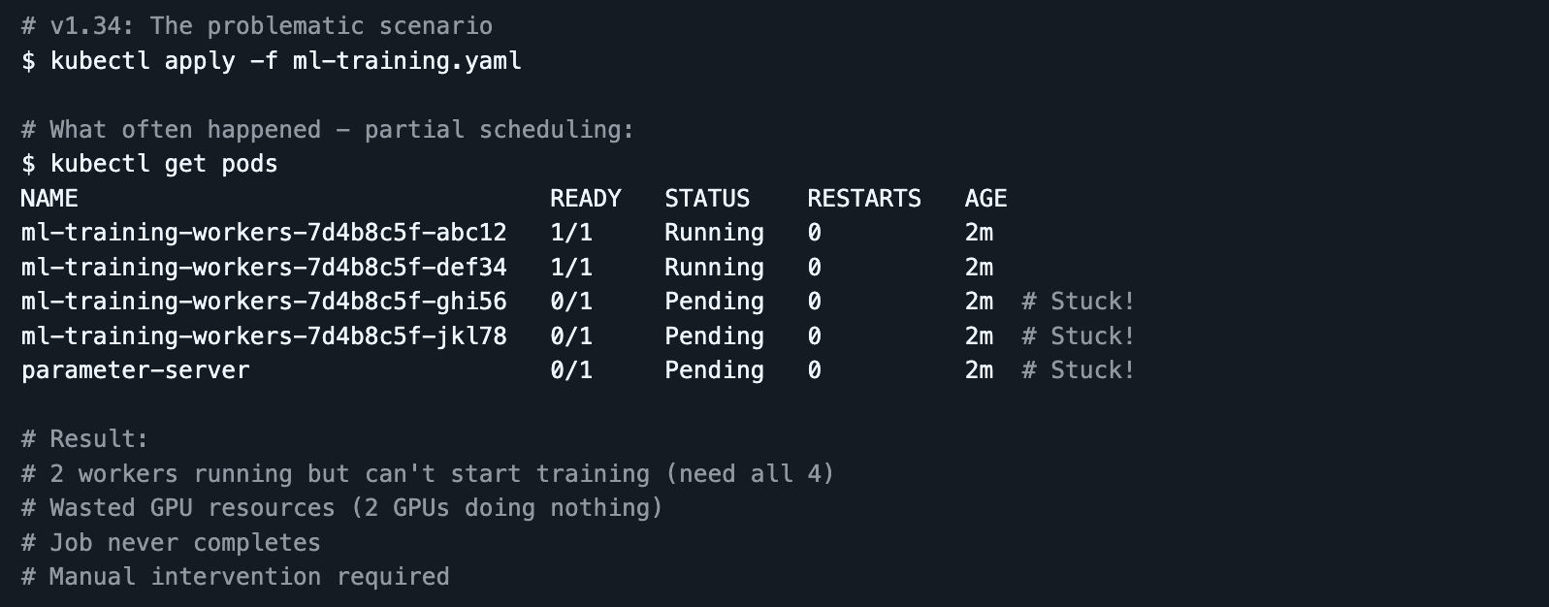This screenshot has width=1549, height=607.
Task: Click Running status of the abc12 pod
Action: [714, 233]
